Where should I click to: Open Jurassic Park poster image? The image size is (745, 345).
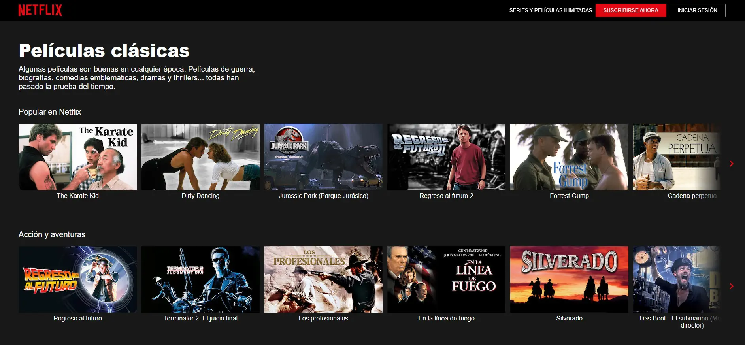coord(323,157)
